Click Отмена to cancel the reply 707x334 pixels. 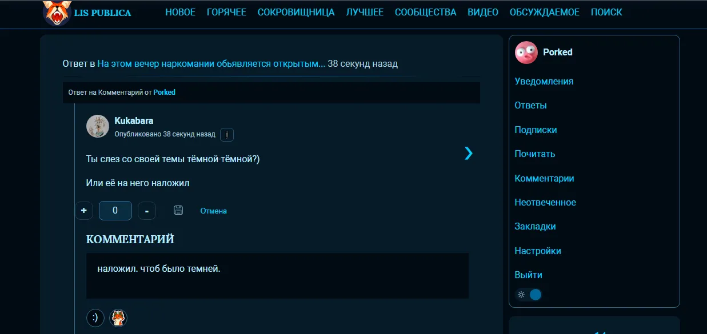click(x=213, y=211)
